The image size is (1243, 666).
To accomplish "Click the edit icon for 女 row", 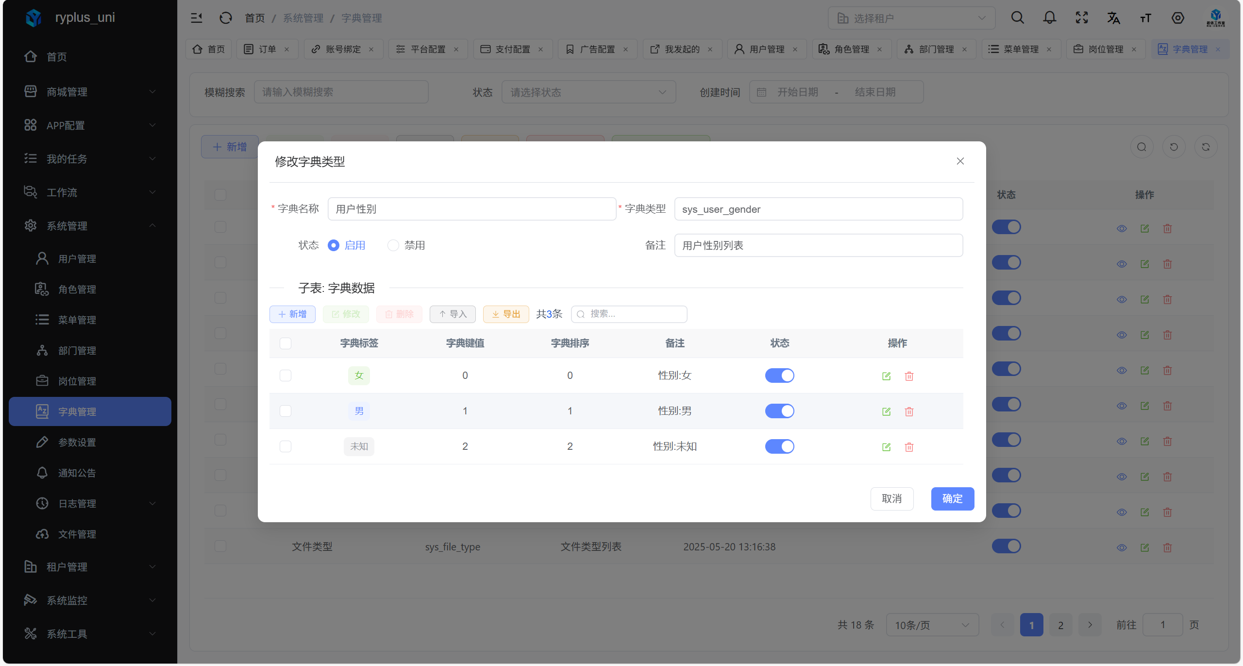I will pos(886,376).
